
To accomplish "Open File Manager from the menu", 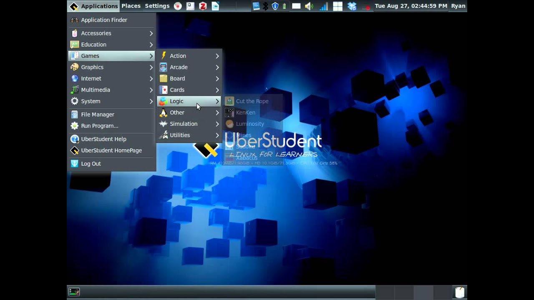I will coord(112,114).
